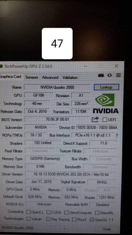
Task: Click the Revision field showing A1
Action: [81, 95]
